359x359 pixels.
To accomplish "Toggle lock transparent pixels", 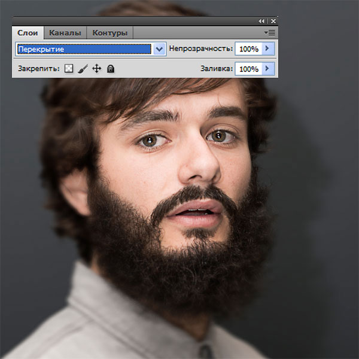I will click(x=69, y=68).
